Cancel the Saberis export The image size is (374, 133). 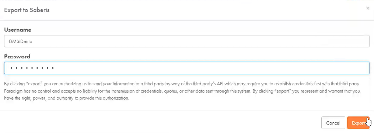[x=333, y=123]
